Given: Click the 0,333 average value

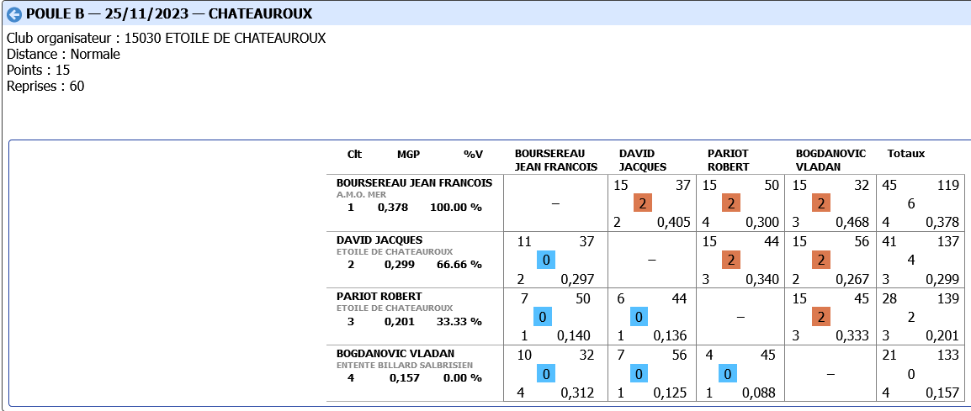Looking at the screenshot, I should point(852,336).
